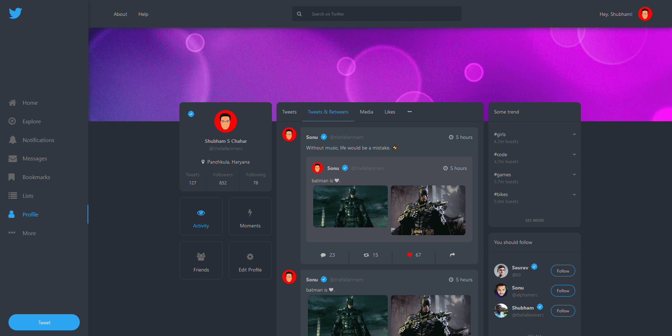The image size is (672, 336).
Task: Expand the #code trend chevron
Action: click(574, 154)
